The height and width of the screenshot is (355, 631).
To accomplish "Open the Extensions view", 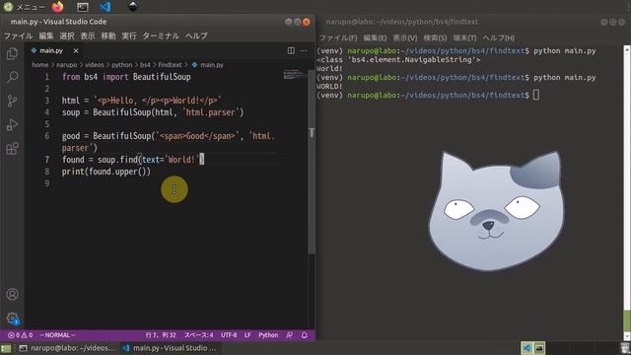I will (12, 149).
